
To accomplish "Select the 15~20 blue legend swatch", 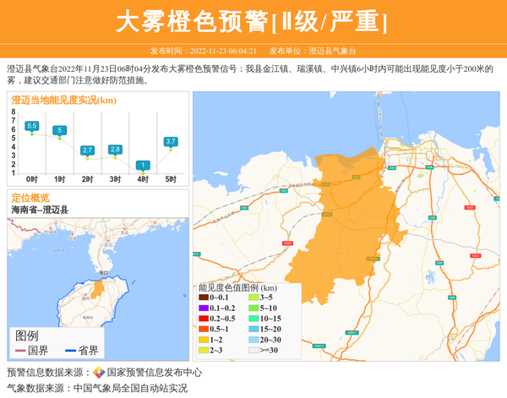I will click(x=253, y=329).
